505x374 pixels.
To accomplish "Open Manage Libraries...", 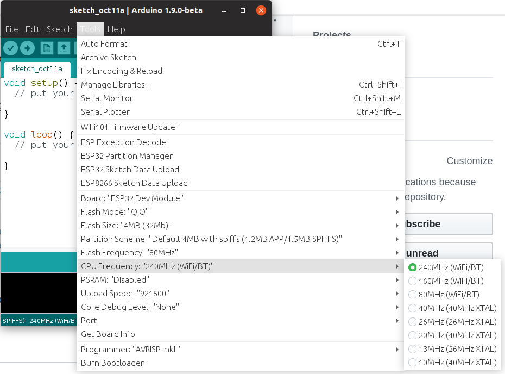I will coord(241,84).
